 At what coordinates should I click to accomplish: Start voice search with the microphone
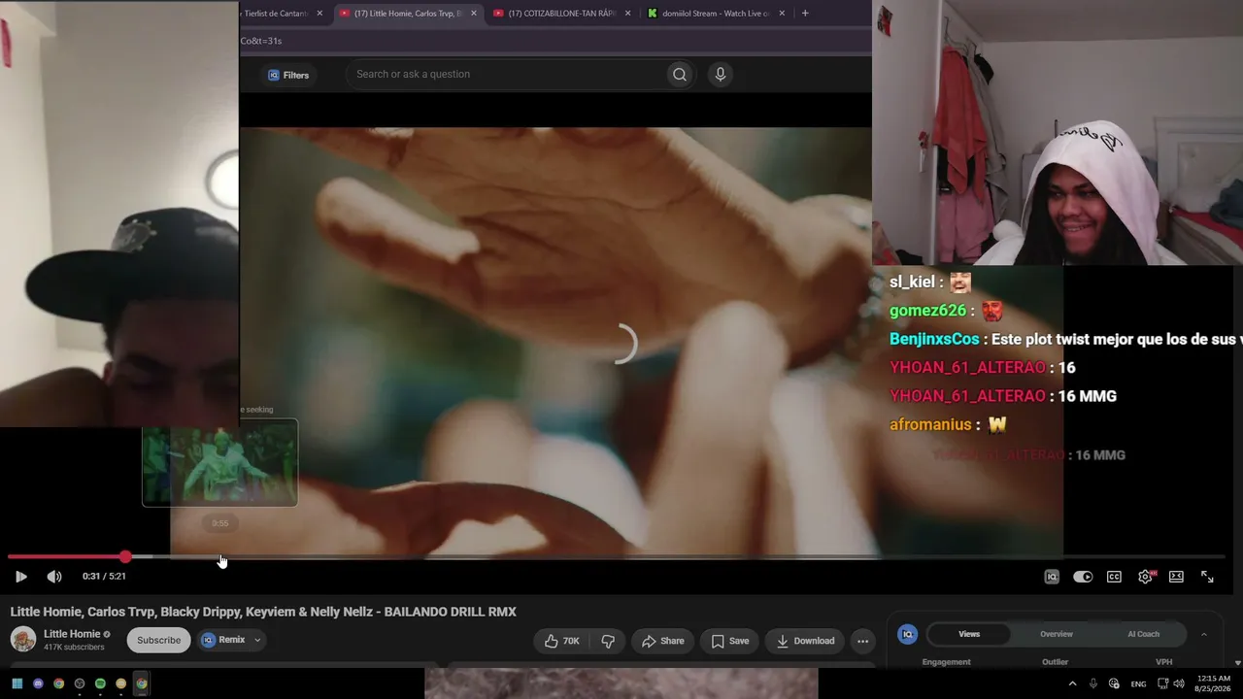coord(720,74)
